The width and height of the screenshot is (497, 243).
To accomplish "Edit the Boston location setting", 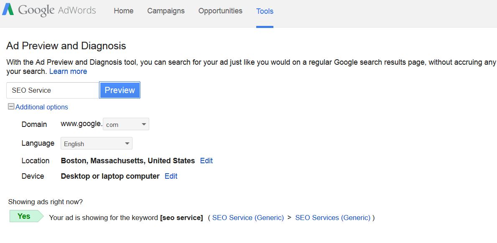I will coord(206,161).
